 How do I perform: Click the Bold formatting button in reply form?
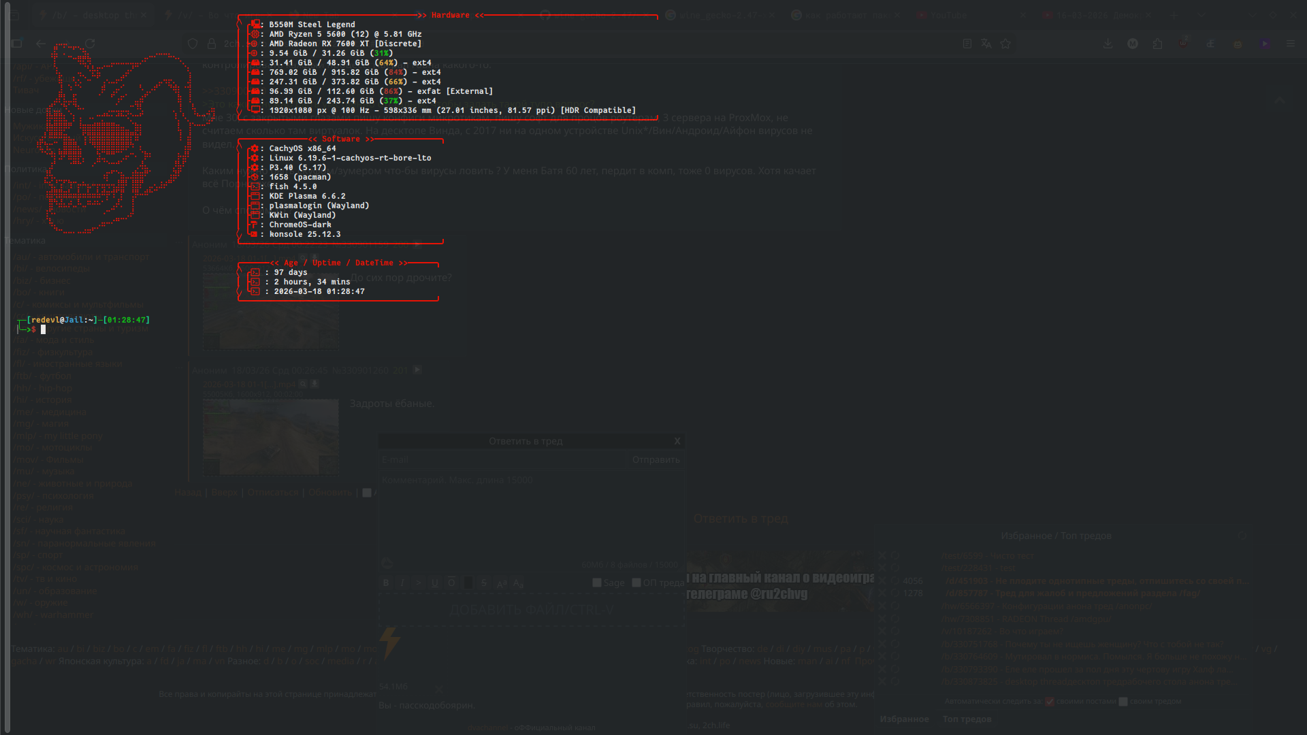[386, 583]
